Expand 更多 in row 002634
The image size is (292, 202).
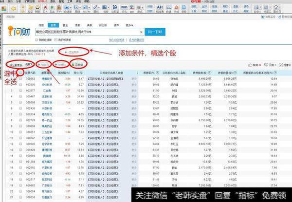click(x=134, y=114)
